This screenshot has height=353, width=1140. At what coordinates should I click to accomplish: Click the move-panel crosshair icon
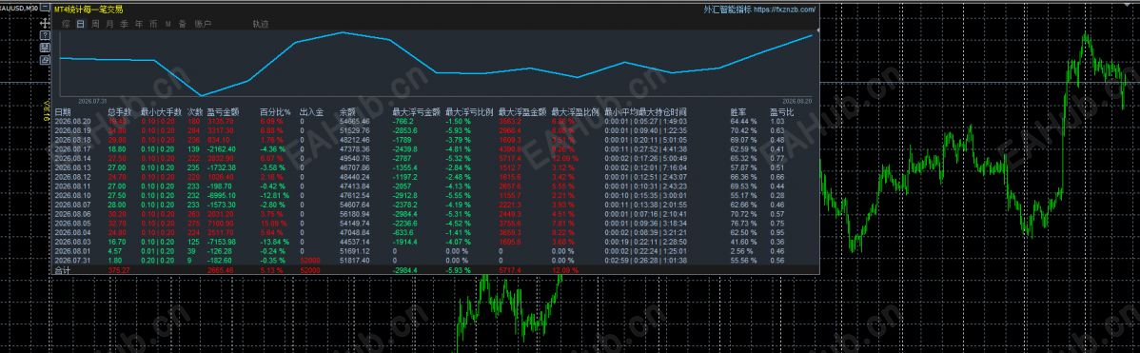(x=45, y=23)
